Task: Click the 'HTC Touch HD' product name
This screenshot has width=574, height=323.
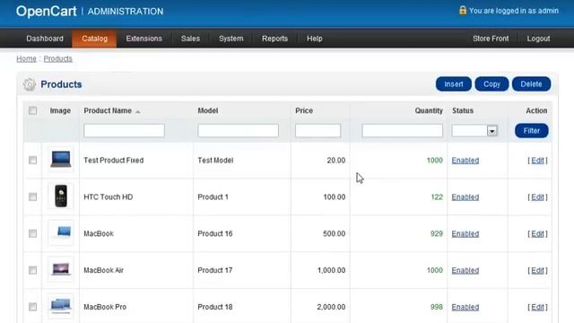Action: coord(108,197)
